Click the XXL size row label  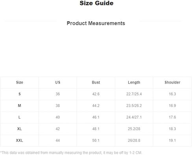coord(19,140)
